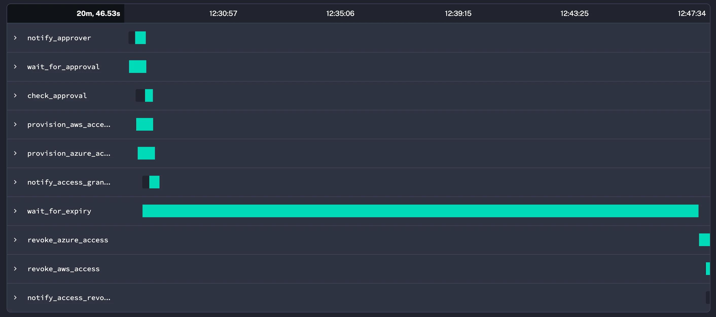
Task: Click the wait_for_approval step label
Action: [x=63, y=67]
